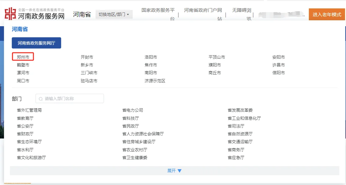Click the 河南政务服务网 logo icon
This screenshot has width=346, height=185.
pos(10,14)
